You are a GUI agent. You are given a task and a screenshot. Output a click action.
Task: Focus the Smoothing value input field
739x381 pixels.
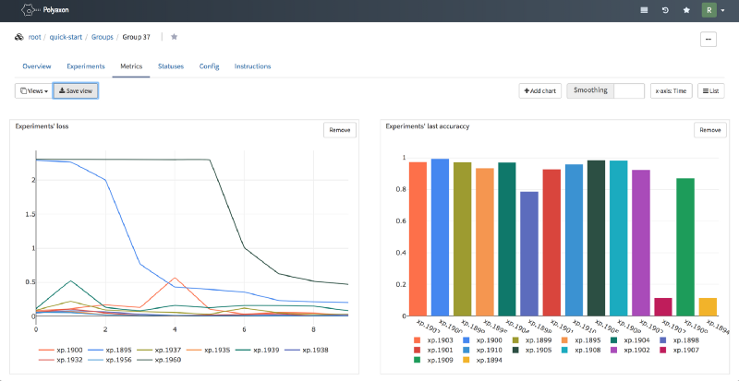coord(629,91)
